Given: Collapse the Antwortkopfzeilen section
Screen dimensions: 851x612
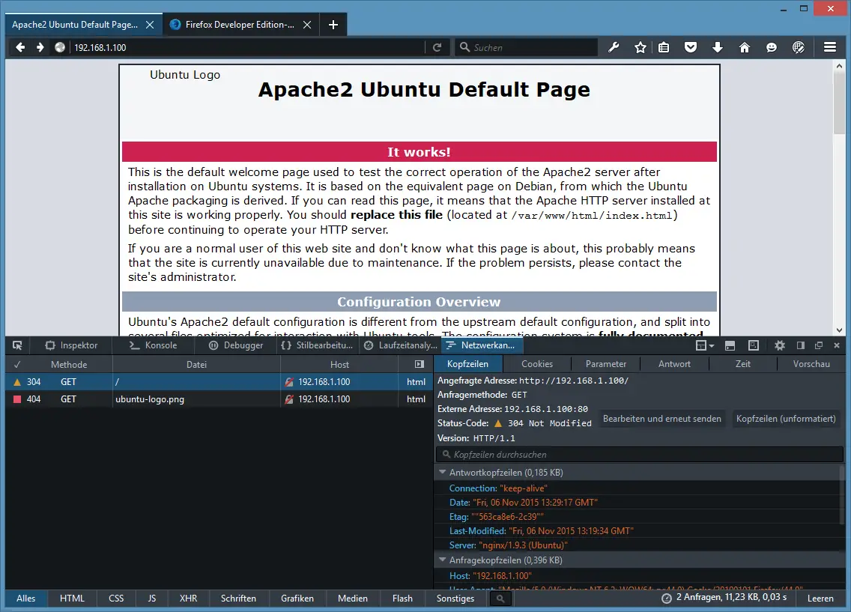Looking at the screenshot, I should (442, 473).
